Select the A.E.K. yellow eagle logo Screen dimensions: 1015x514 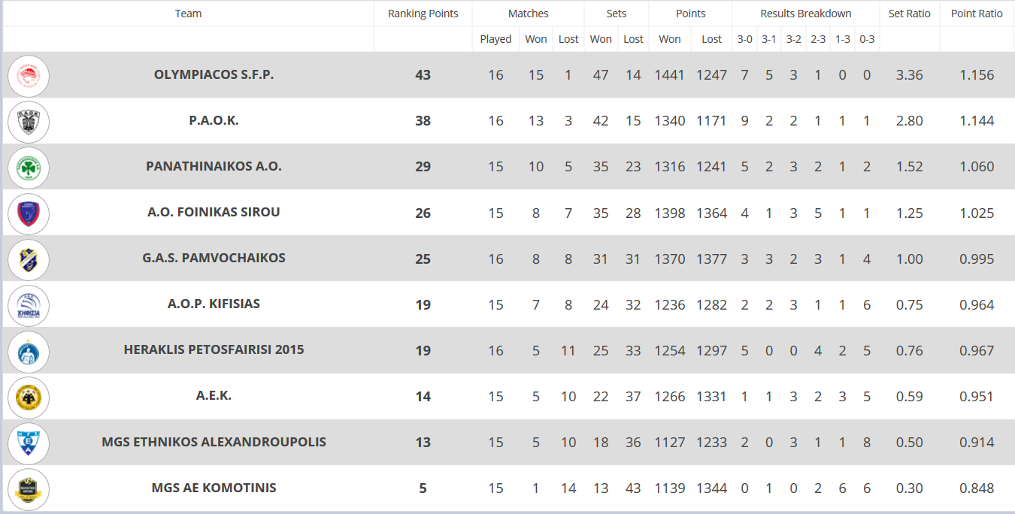tap(29, 397)
